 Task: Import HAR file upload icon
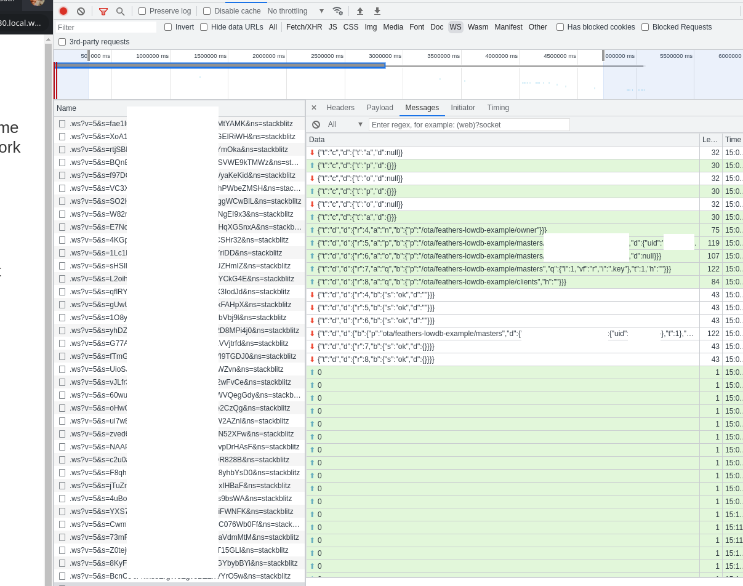coord(360,11)
